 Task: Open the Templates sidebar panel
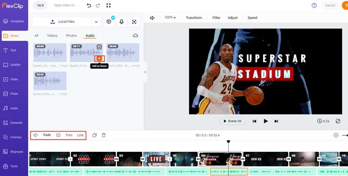tap(14, 21)
